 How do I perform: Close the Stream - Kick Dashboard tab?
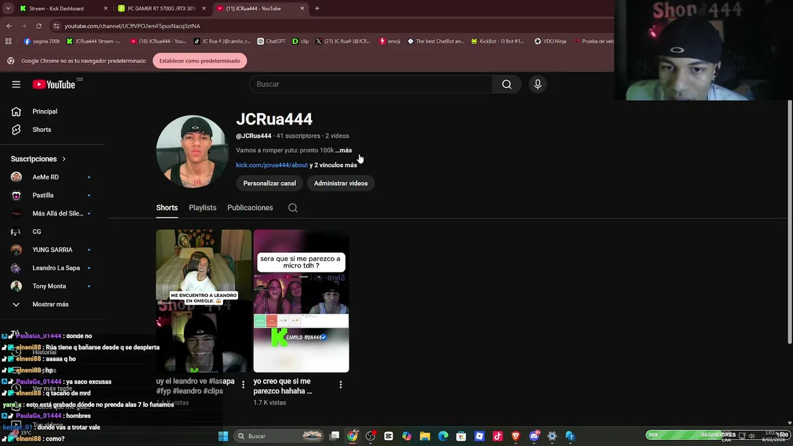[105, 9]
